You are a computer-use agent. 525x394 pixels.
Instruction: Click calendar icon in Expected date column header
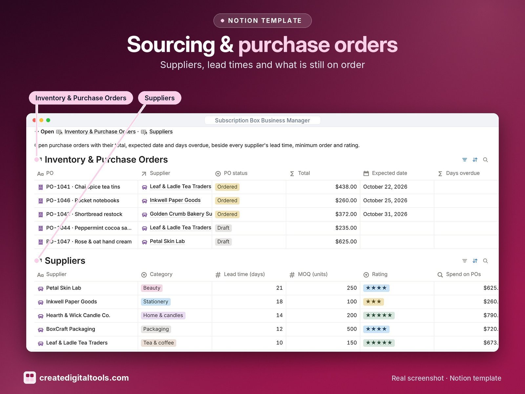pos(366,173)
